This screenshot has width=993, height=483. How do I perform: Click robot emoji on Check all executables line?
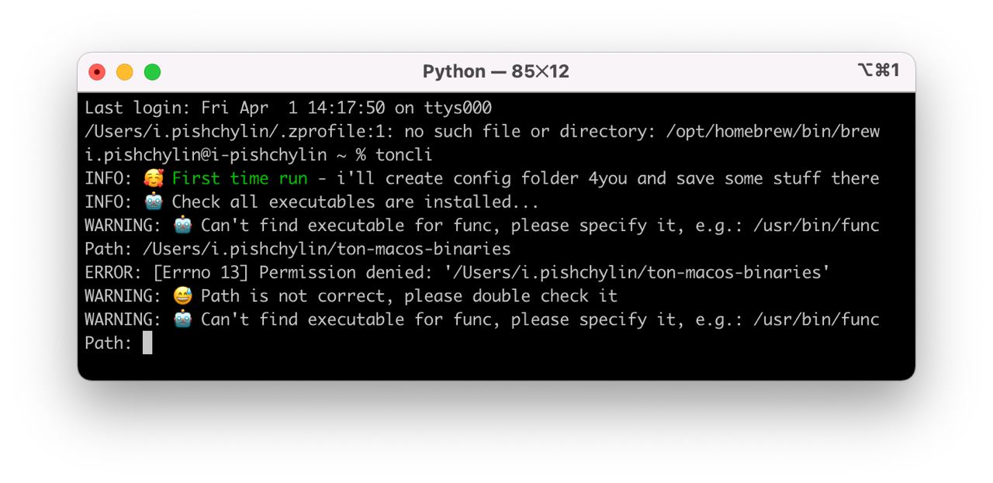tap(154, 202)
